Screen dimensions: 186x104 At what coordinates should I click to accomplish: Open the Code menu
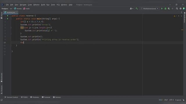coord(30,5)
